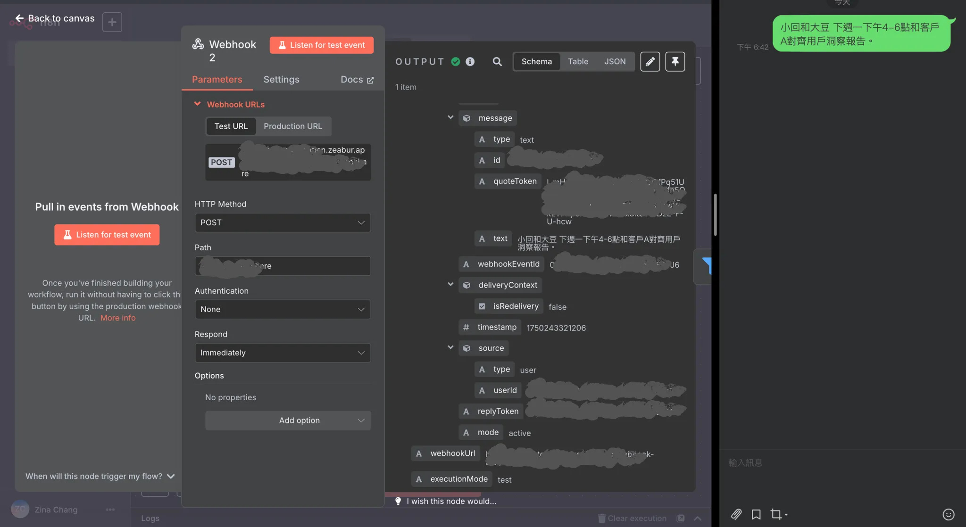Open the Docs external link tab
Screen dimensions: 966x527
357,79
